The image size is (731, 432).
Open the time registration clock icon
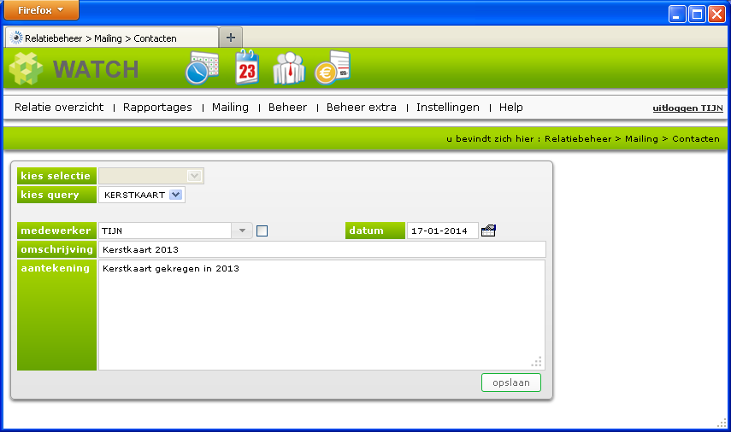tap(202, 68)
